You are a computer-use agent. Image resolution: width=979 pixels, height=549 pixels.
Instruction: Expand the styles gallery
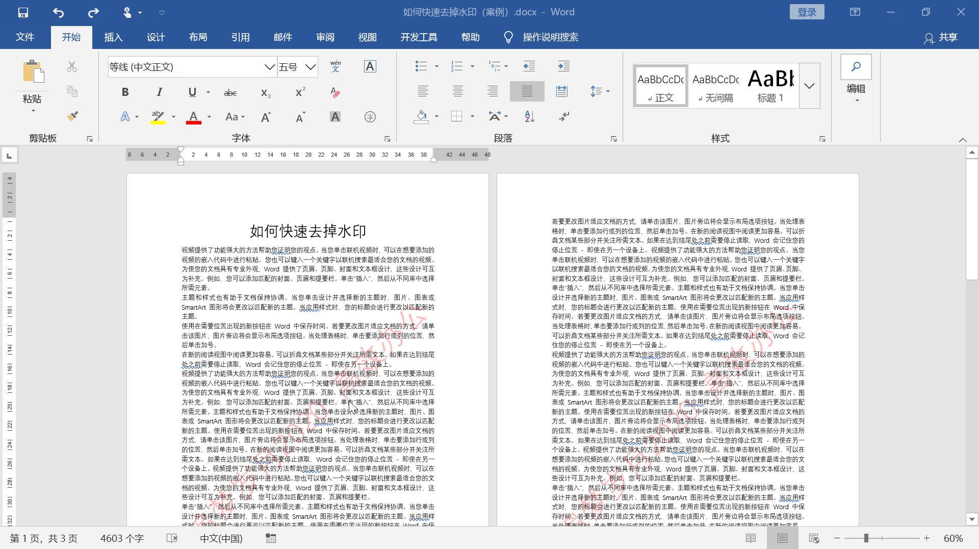pyautogui.click(x=809, y=86)
